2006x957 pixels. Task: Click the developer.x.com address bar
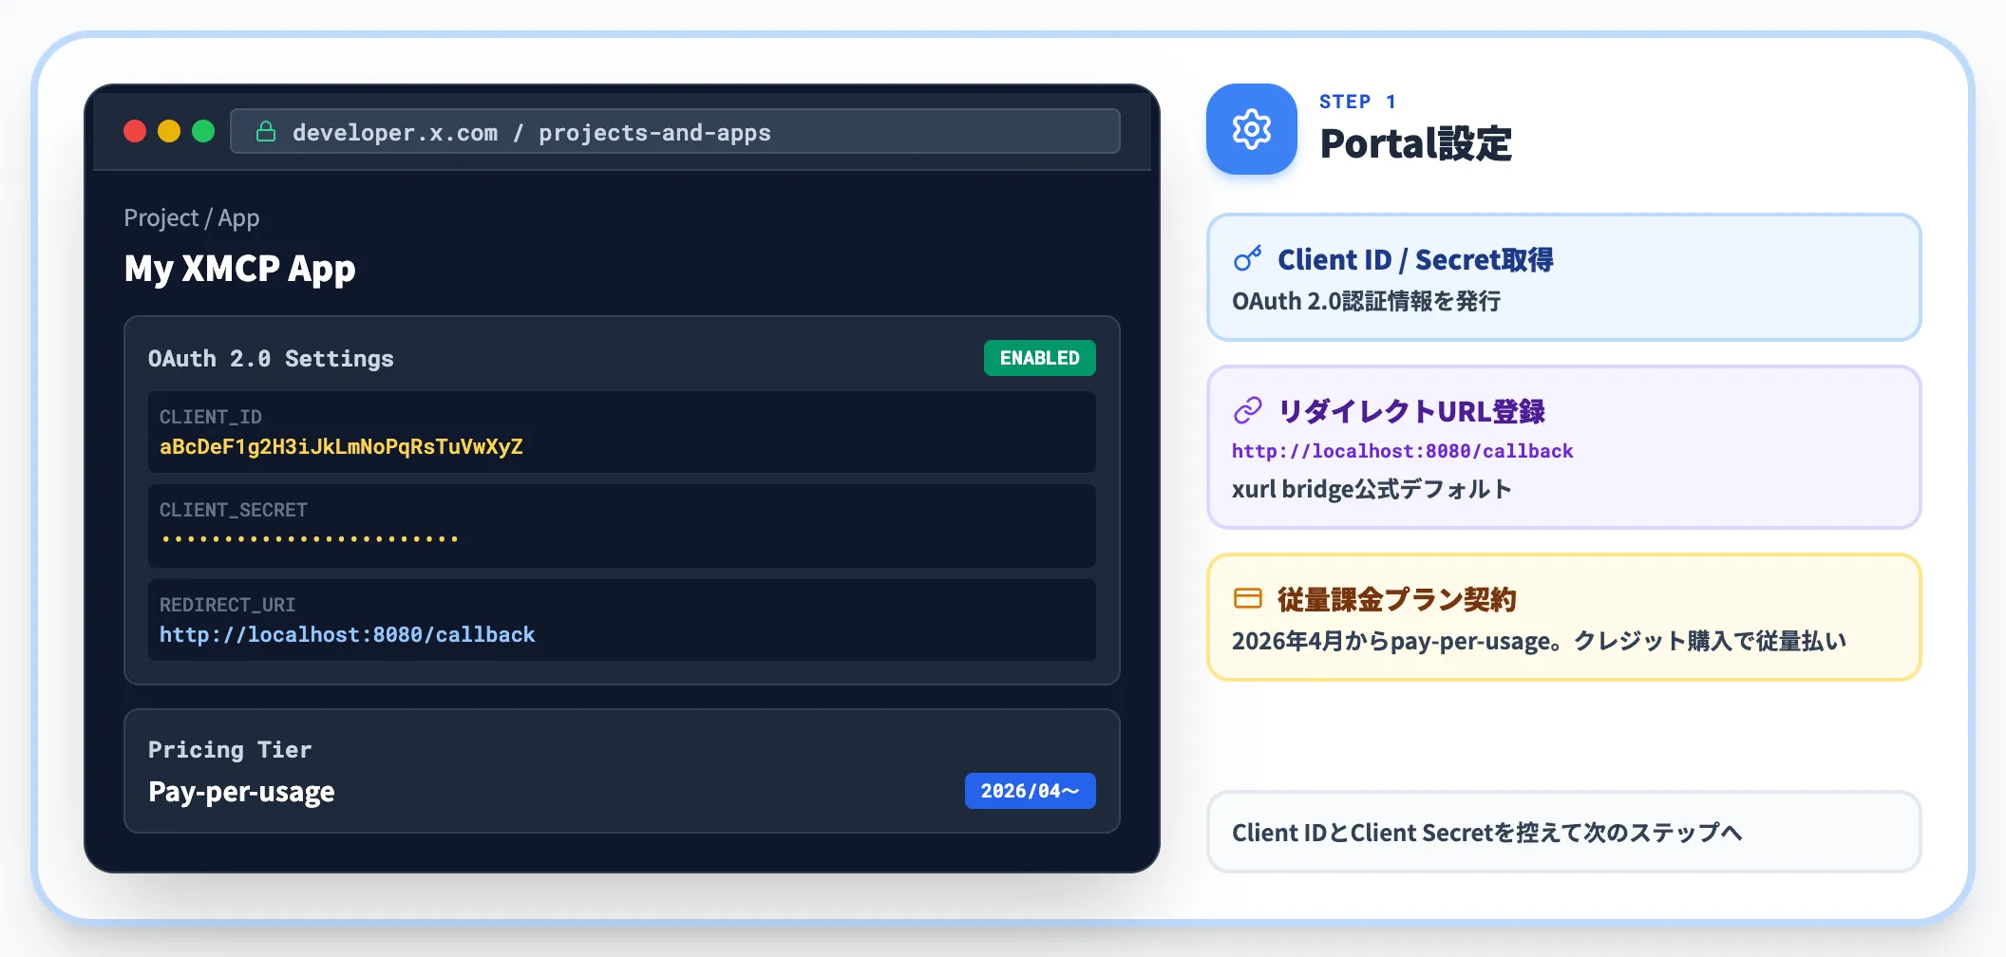point(674,131)
